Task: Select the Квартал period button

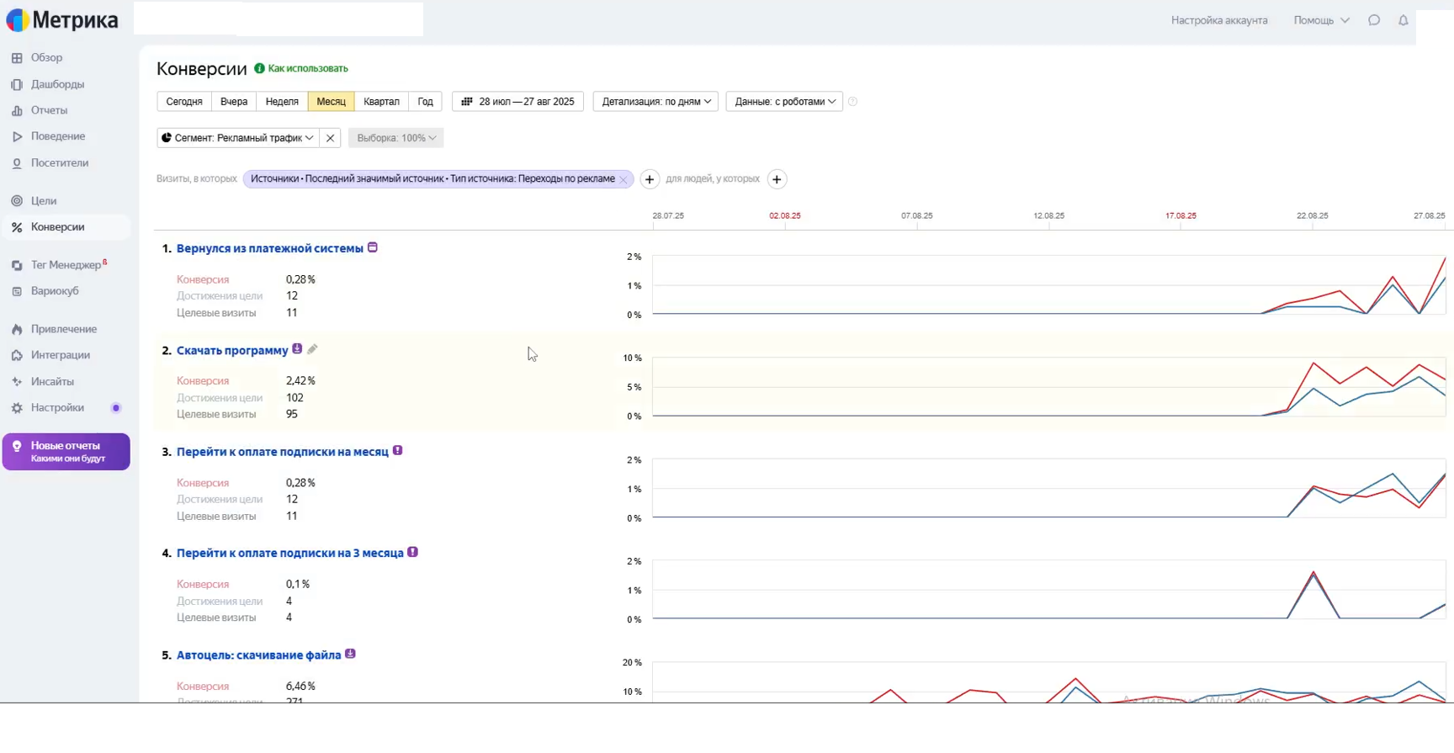Action: click(x=381, y=102)
